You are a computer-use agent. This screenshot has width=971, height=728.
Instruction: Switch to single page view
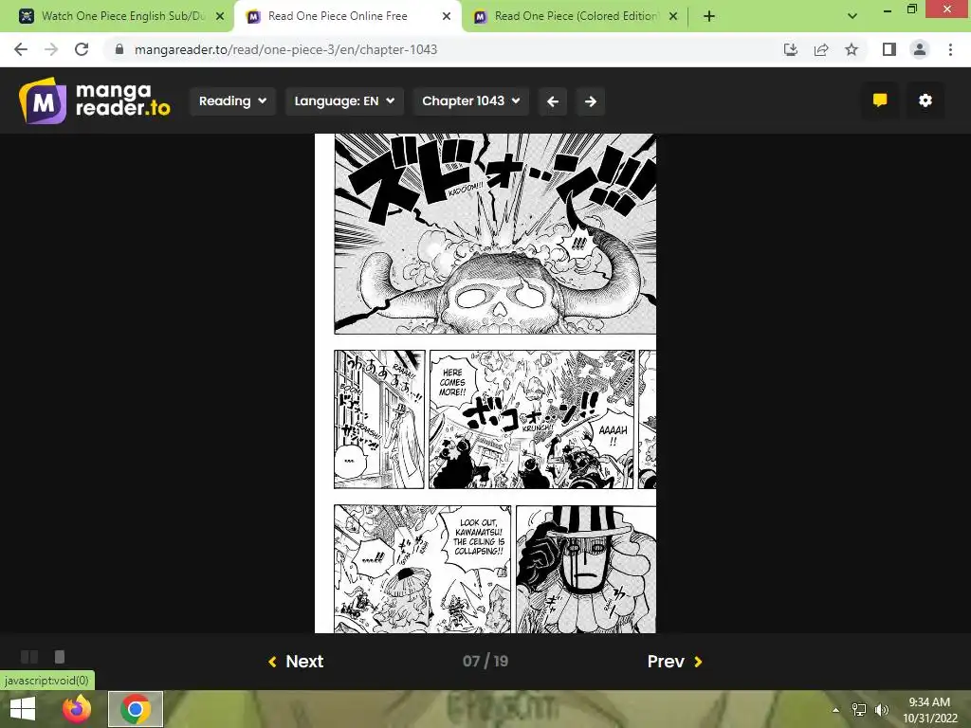(x=60, y=657)
